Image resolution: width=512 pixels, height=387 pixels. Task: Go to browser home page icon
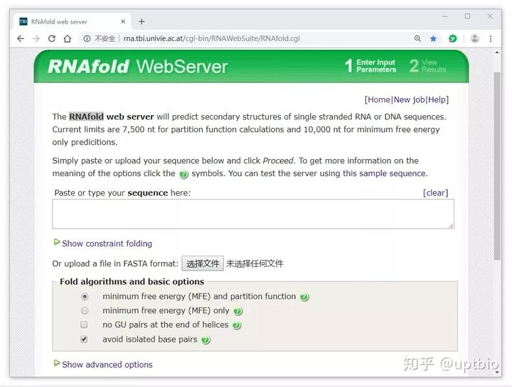coord(68,38)
